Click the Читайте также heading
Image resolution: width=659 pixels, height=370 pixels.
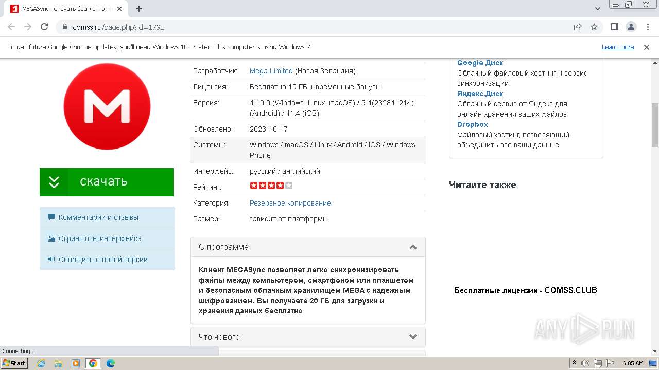(x=482, y=185)
